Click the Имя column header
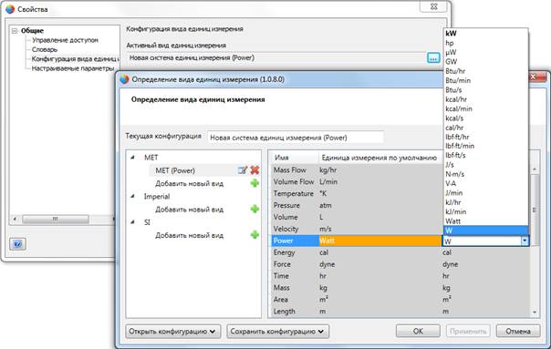This screenshot has width=551, height=349. pos(294,158)
